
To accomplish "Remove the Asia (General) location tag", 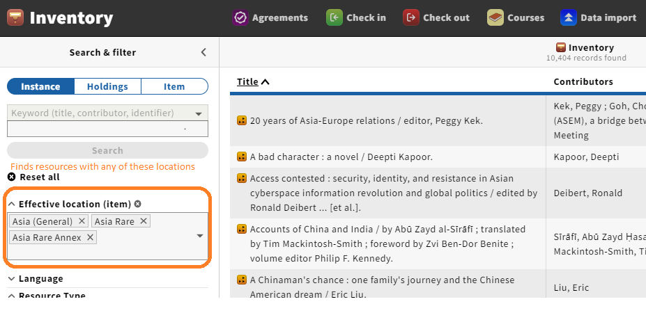I will click(x=82, y=221).
